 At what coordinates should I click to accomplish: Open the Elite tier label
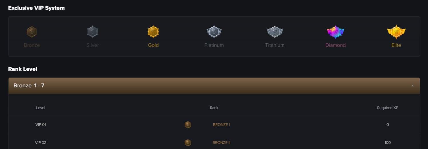(396, 45)
